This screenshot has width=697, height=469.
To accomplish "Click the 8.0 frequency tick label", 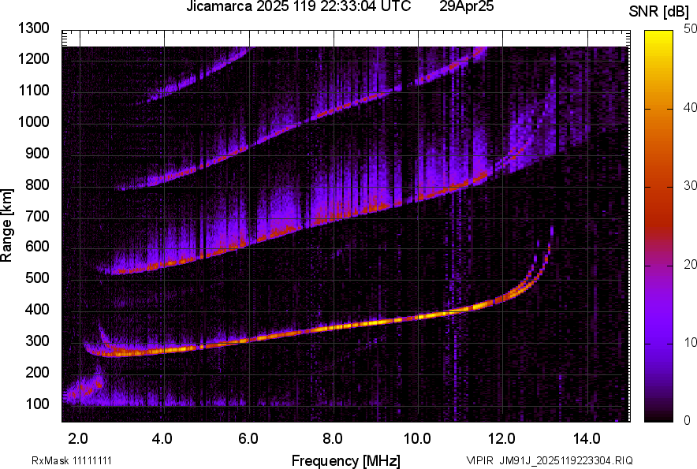I will (x=333, y=439).
